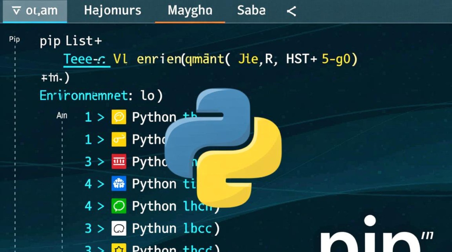Viewport: 452px width, 252px height.
Task: Select the "Pythun lbcc)" list entry text
Action: pos(176,229)
